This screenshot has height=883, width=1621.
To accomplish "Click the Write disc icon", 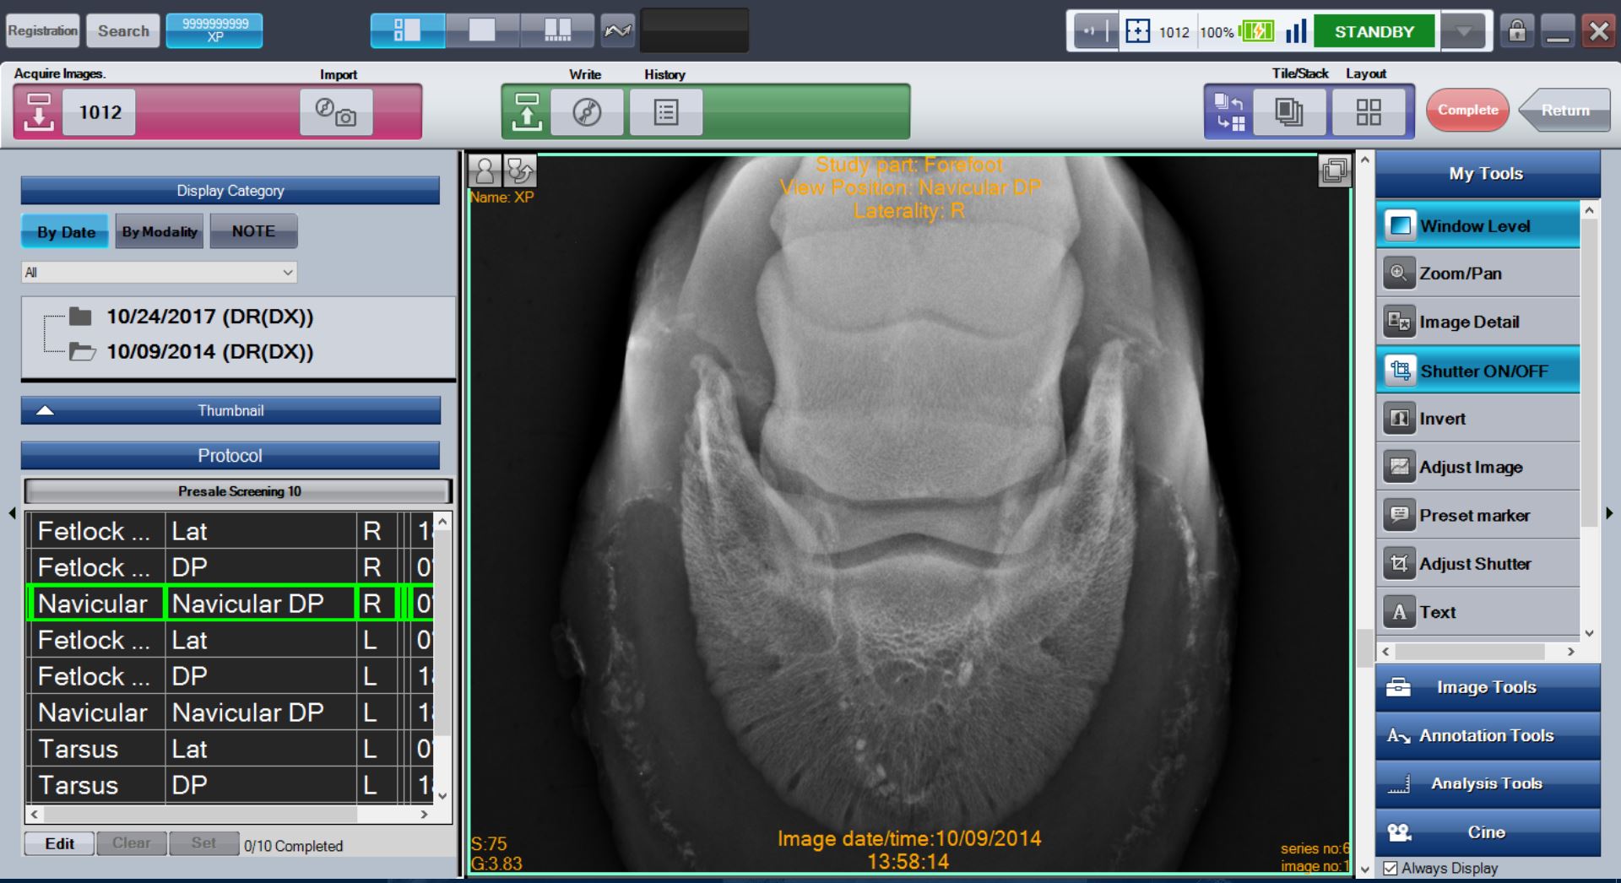I will point(587,112).
